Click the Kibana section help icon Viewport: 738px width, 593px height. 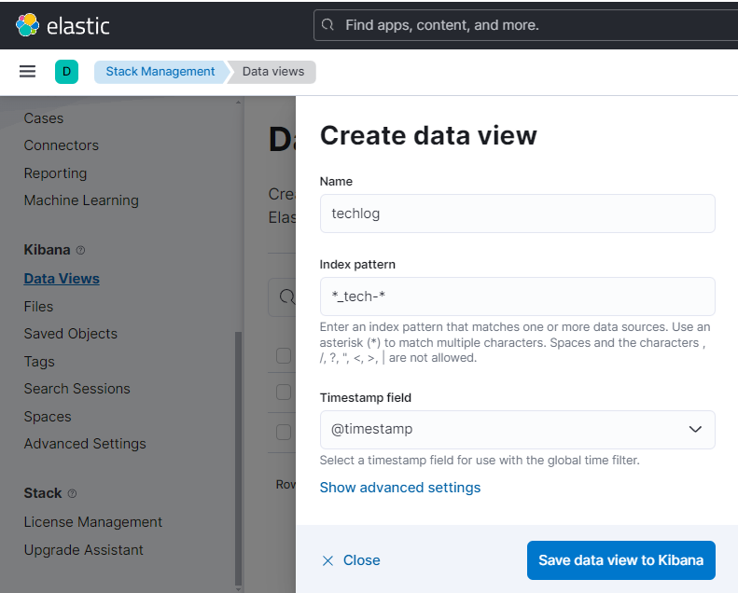click(x=80, y=250)
